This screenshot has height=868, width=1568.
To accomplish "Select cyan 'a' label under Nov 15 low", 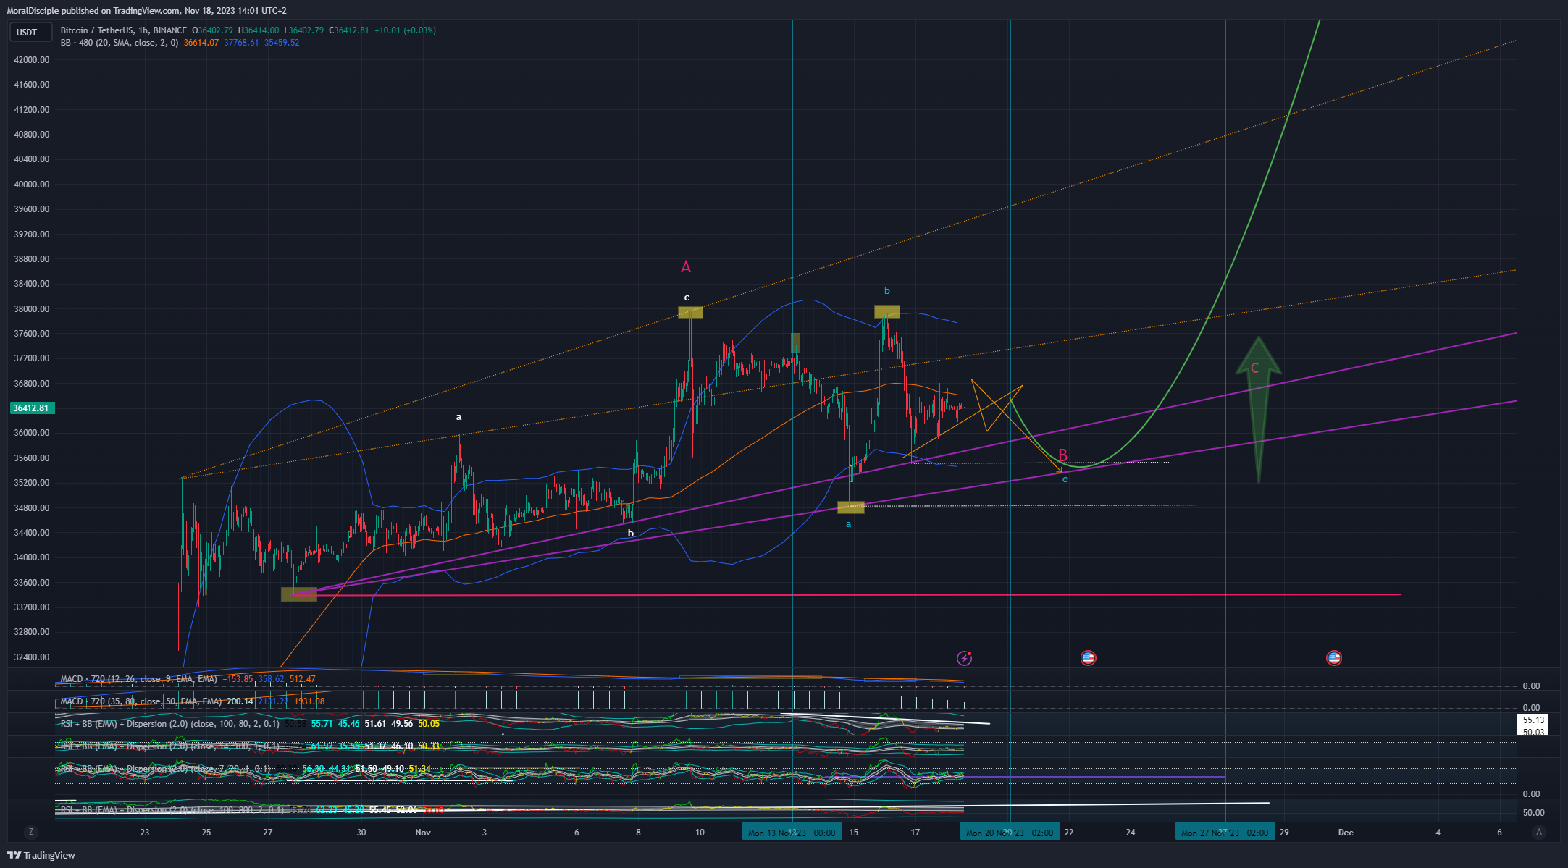I will pos(849,524).
